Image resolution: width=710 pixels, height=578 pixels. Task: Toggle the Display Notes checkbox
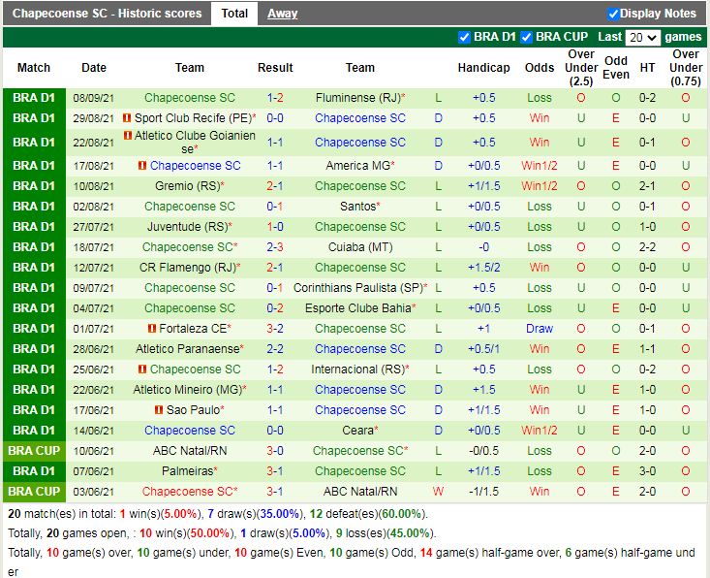tap(613, 14)
